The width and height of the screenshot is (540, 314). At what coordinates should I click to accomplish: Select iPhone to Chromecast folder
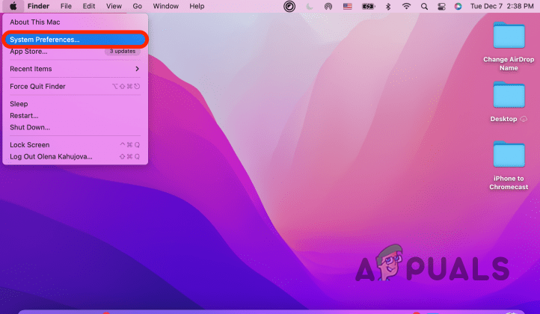[x=509, y=154]
